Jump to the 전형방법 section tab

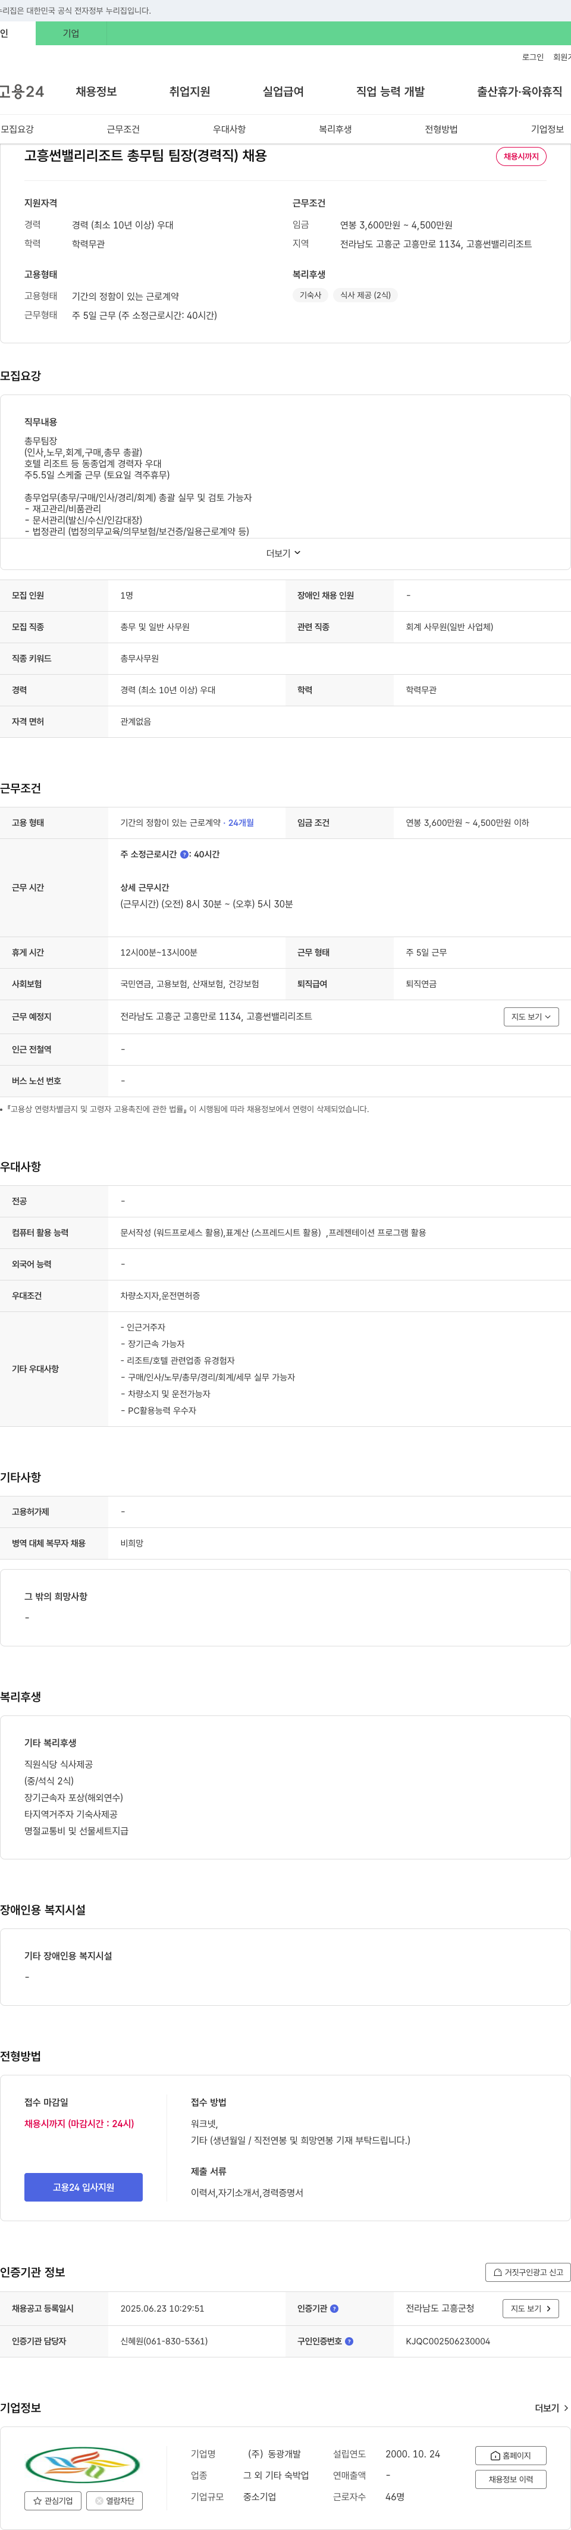(x=441, y=130)
